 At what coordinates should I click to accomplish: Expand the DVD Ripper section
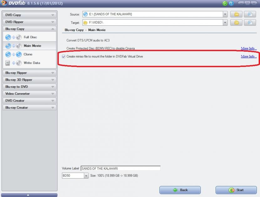coord(29,22)
